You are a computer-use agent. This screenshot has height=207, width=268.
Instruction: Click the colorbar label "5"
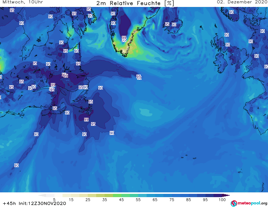pyautogui.click(x=54, y=200)
